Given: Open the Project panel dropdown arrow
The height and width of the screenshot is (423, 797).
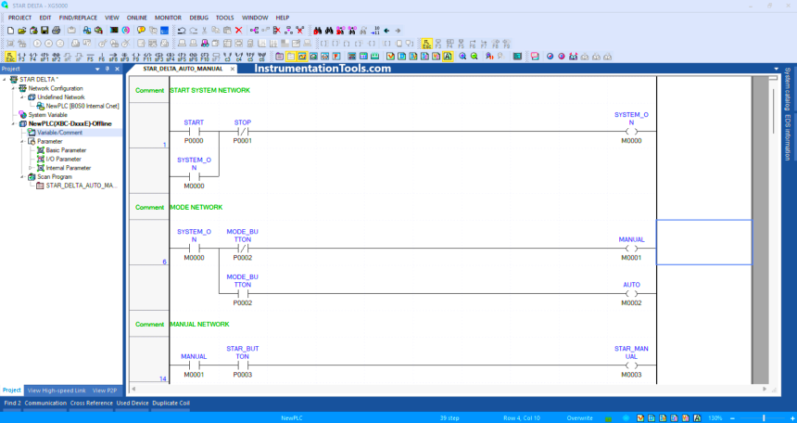Looking at the screenshot, I should 97,69.
